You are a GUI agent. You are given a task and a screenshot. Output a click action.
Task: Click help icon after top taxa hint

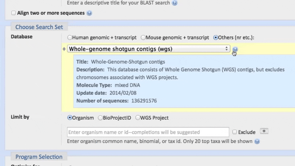tap(257, 142)
